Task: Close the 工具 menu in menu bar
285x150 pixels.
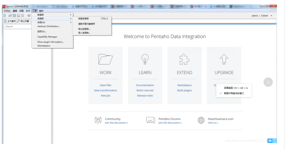Action: click(35, 11)
